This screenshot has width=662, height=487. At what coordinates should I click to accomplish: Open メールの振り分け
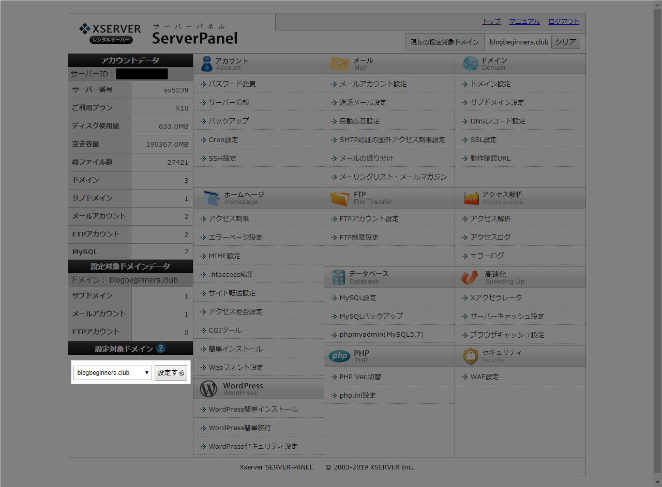tap(366, 158)
